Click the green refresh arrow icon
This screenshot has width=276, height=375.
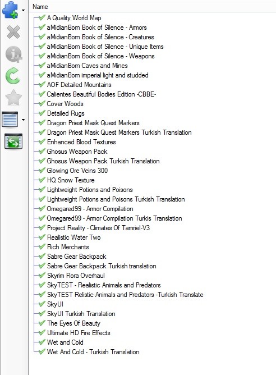pyautogui.click(x=13, y=76)
